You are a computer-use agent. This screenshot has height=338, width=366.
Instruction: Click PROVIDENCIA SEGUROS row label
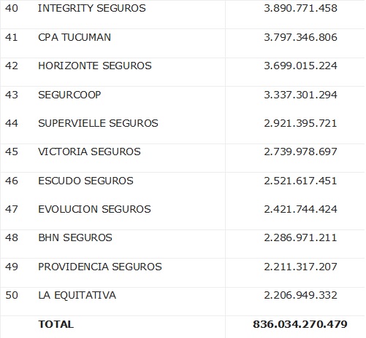click(100, 267)
